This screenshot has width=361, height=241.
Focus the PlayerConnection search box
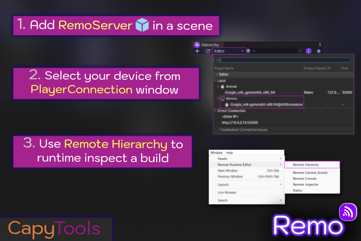pyautogui.click(x=284, y=60)
